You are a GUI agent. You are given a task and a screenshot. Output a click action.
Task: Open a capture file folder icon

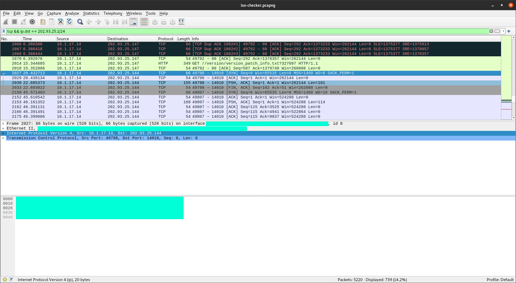[x=43, y=22]
